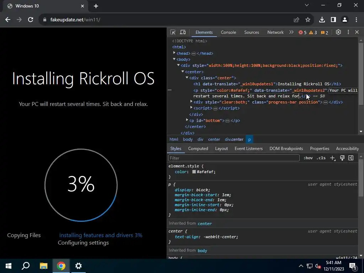The image size is (364, 273).
Task: Expand the progress-bar position div
Action: click(x=191, y=101)
